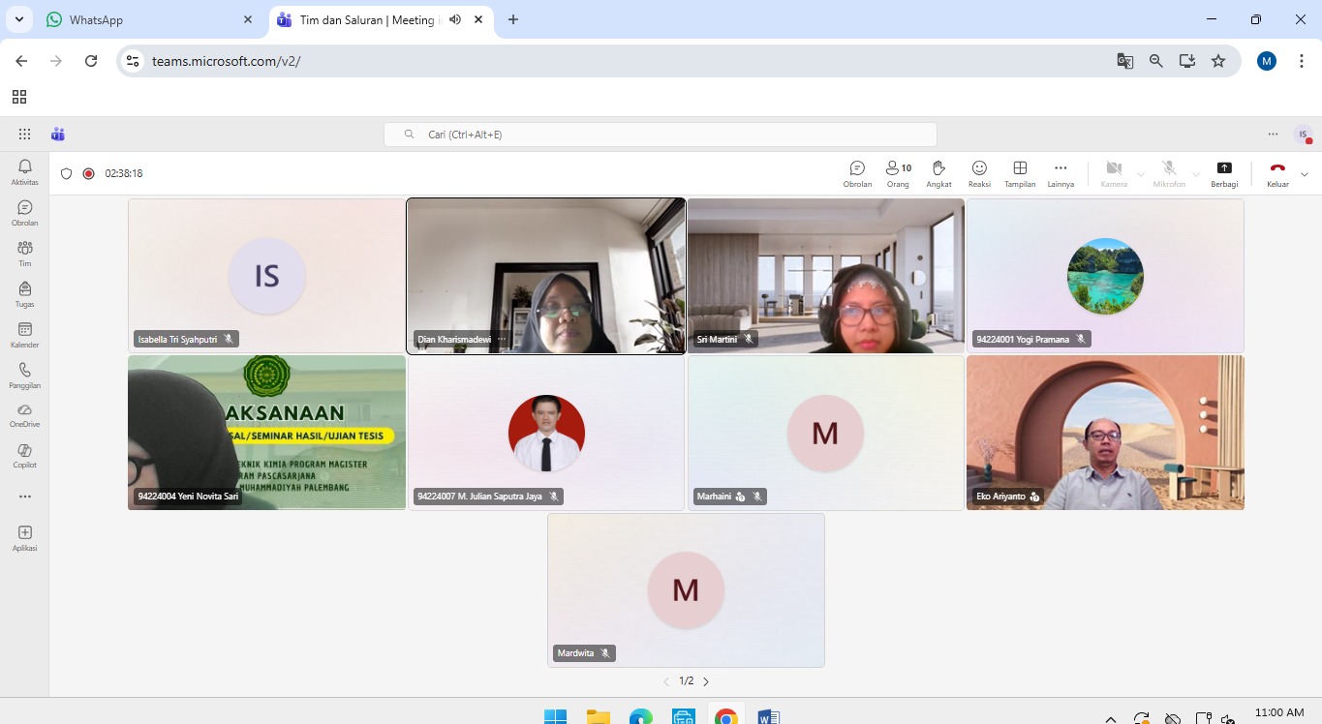
Task: Open Copilot in the left sidebar
Action: point(25,456)
